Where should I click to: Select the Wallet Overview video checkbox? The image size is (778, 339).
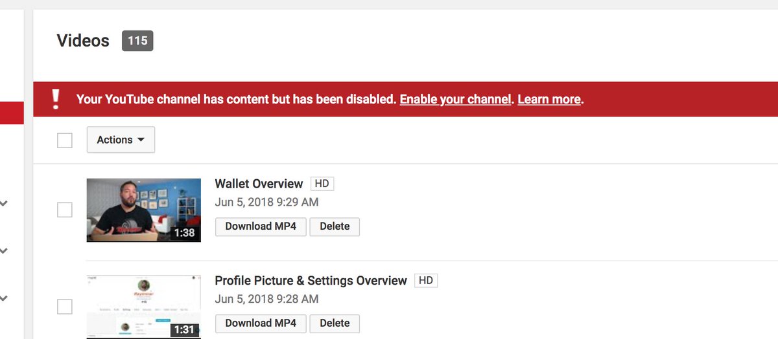coord(65,210)
